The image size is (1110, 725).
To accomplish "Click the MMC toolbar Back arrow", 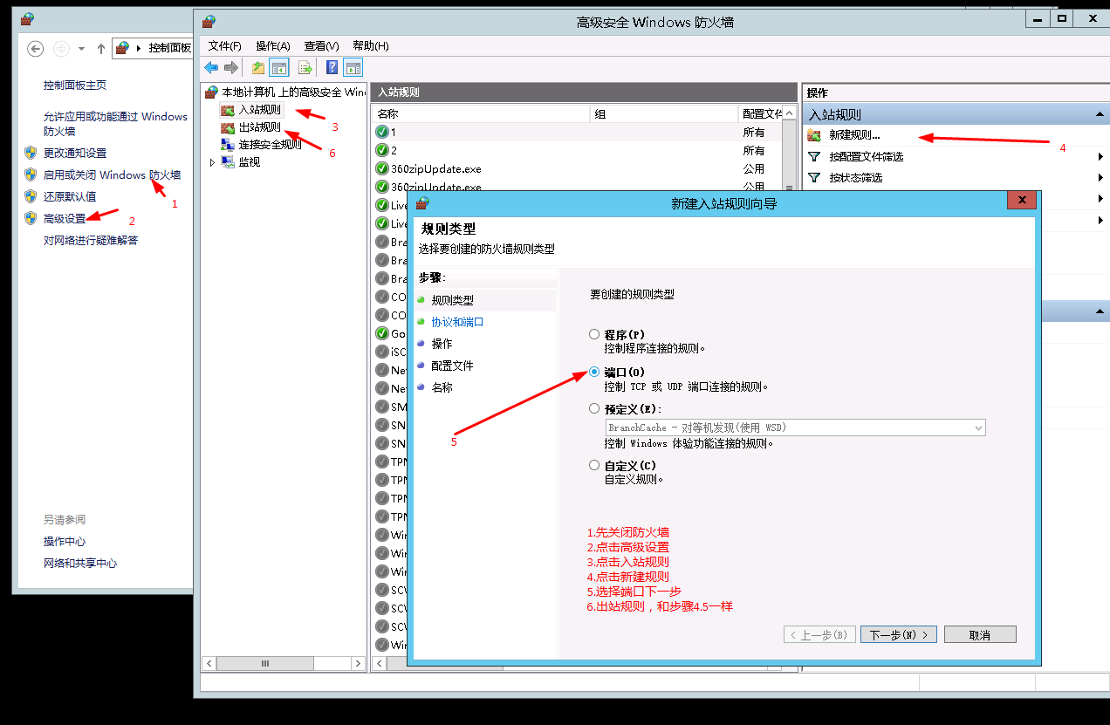I will click(211, 67).
